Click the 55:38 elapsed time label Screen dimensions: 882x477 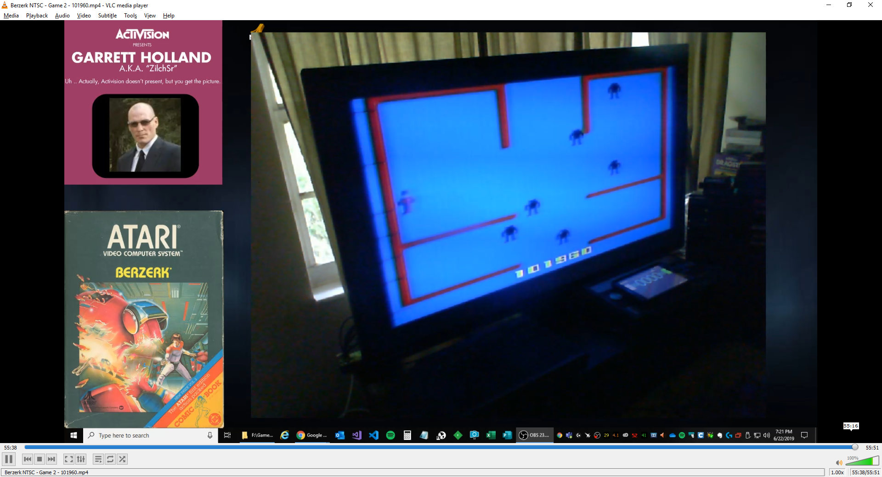pos(11,448)
